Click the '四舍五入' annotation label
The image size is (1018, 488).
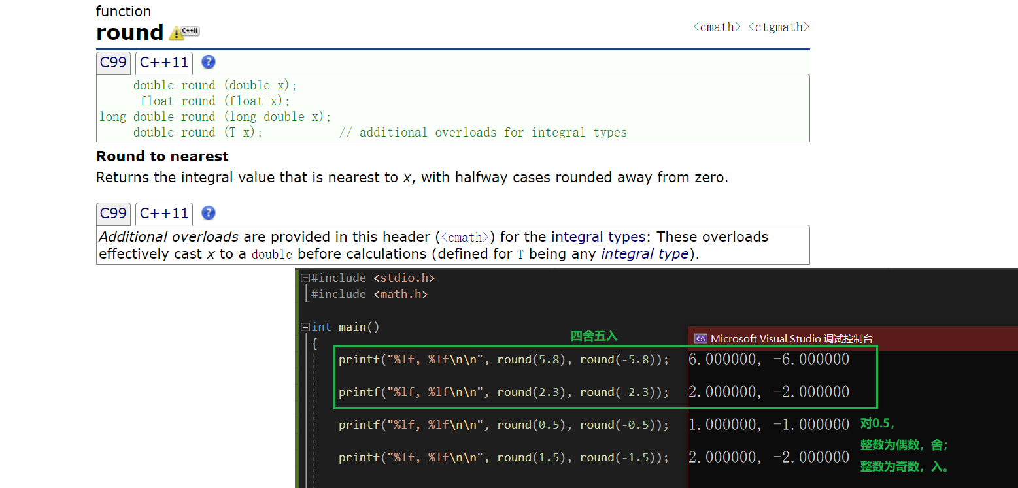pos(594,336)
